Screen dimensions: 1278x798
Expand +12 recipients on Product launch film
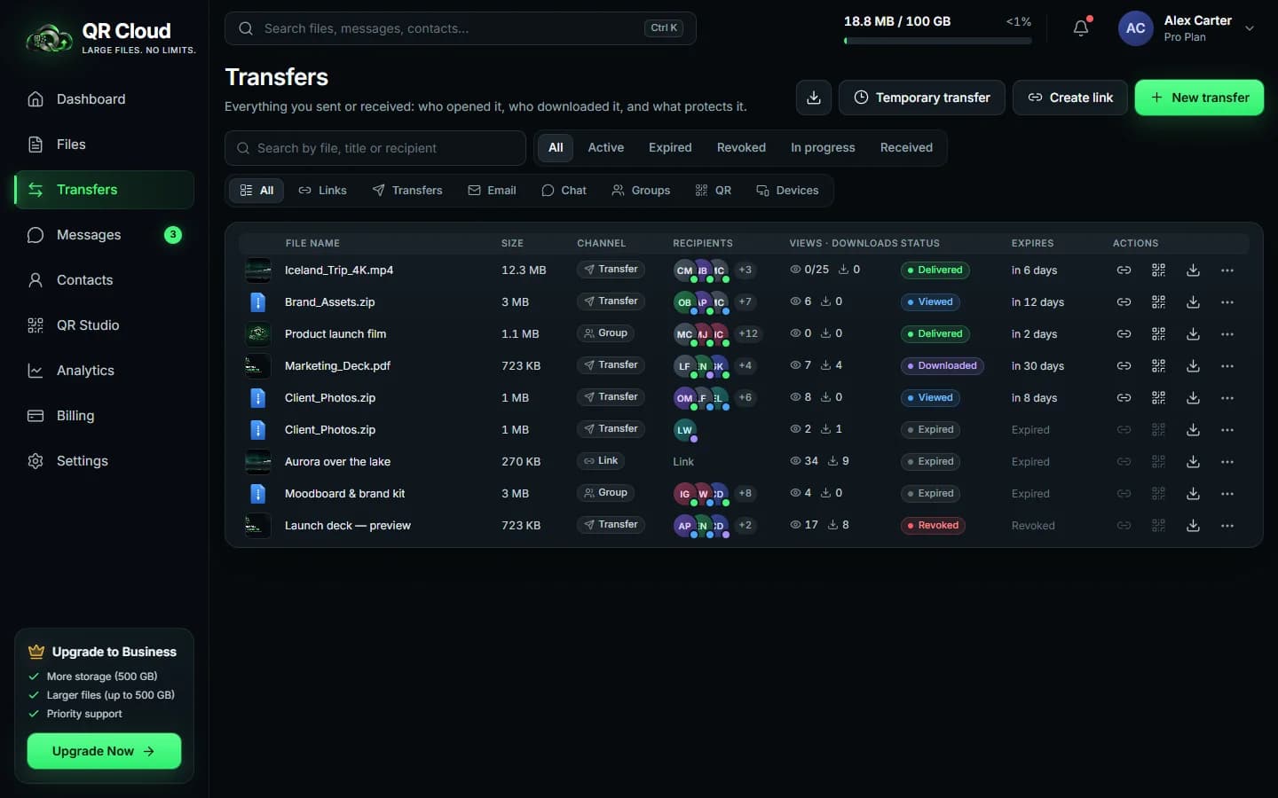pyautogui.click(x=748, y=334)
